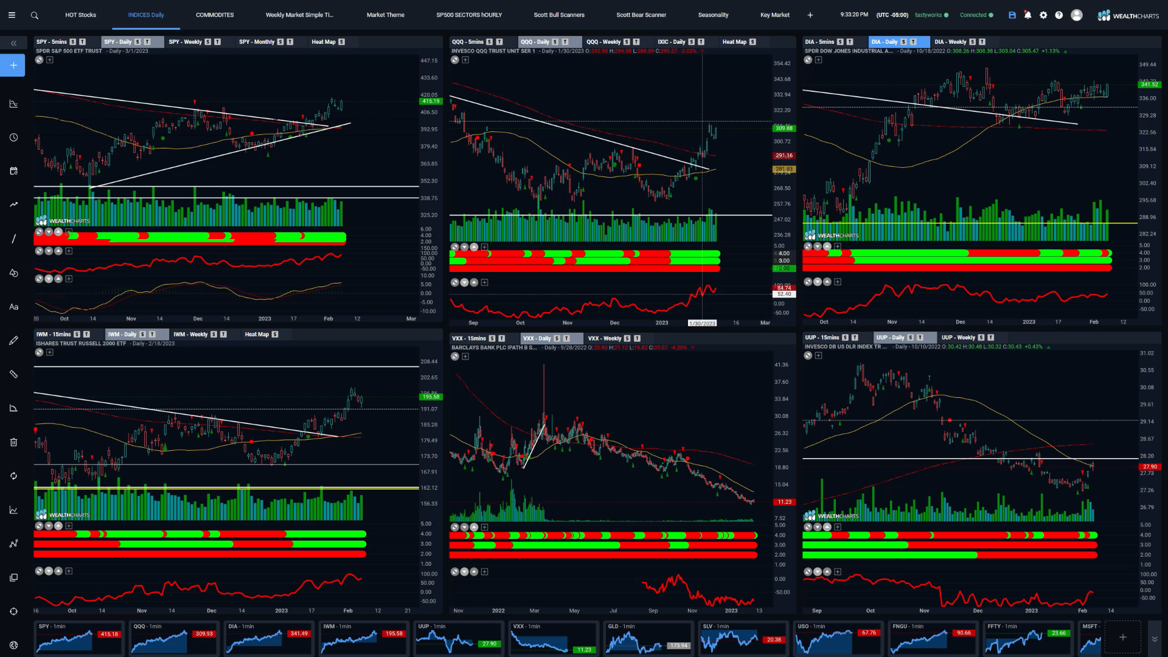1168x657 pixels.
Task: Click the trash delete drawings icon
Action: click(x=13, y=442)
